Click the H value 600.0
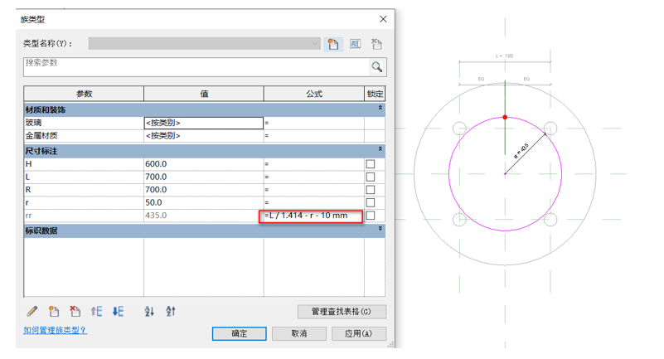The width and height of the screenshot is (664, 359). tap(204, 164)
